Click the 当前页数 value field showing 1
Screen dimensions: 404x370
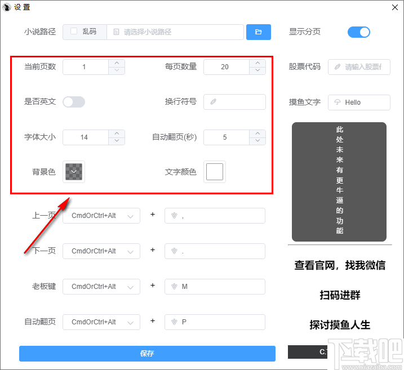pos(86,67)
